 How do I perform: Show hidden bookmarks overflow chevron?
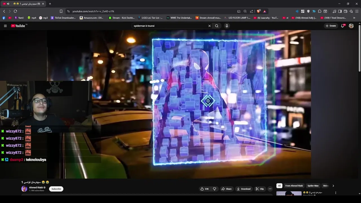point(354,18)
